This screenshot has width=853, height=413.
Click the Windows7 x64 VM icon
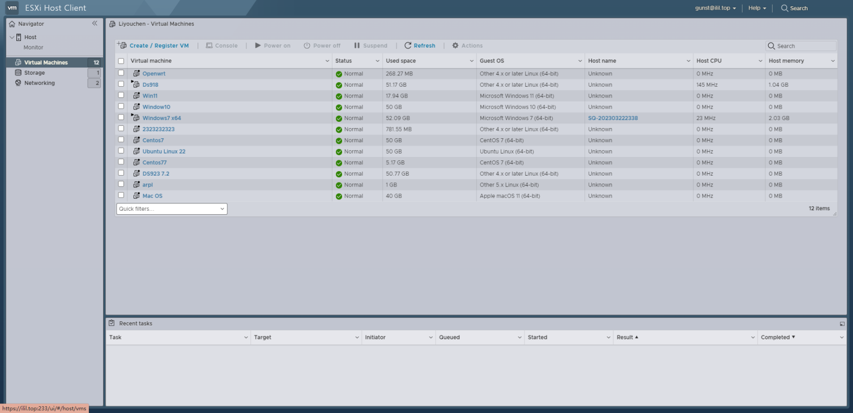pyautogui.click(x=136, y=118)
